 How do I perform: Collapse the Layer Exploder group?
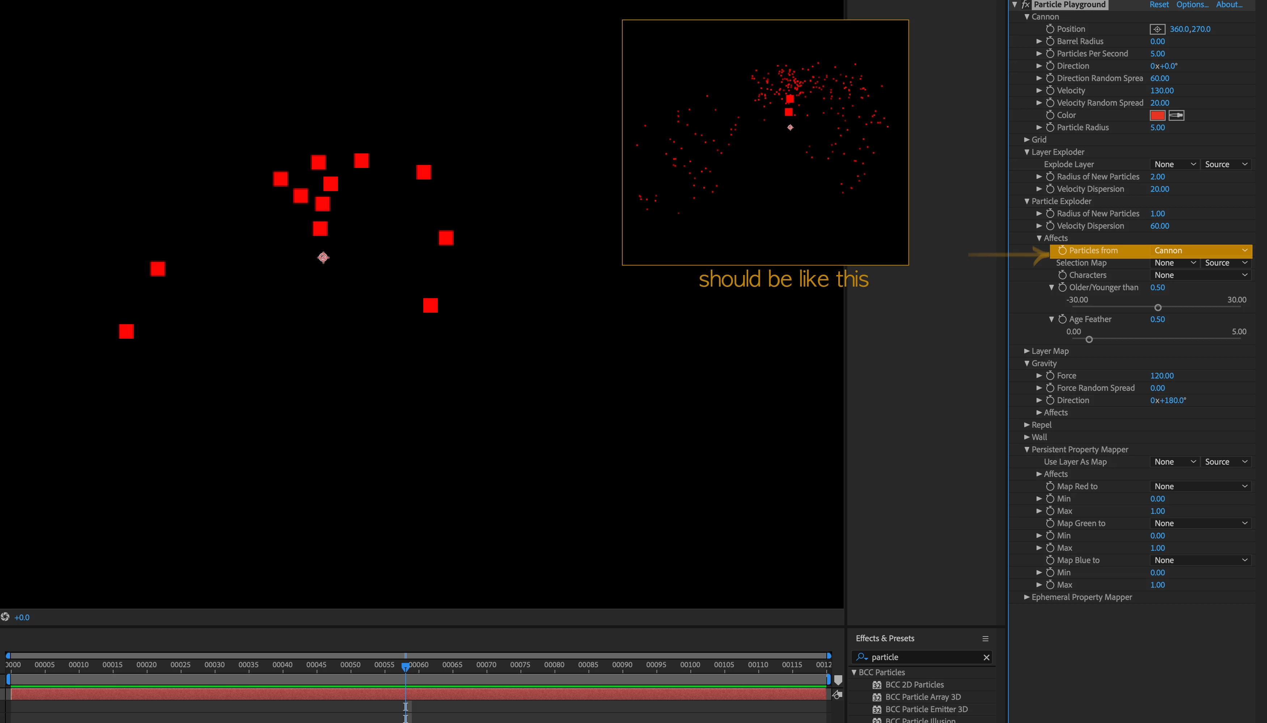point(1027,152)
